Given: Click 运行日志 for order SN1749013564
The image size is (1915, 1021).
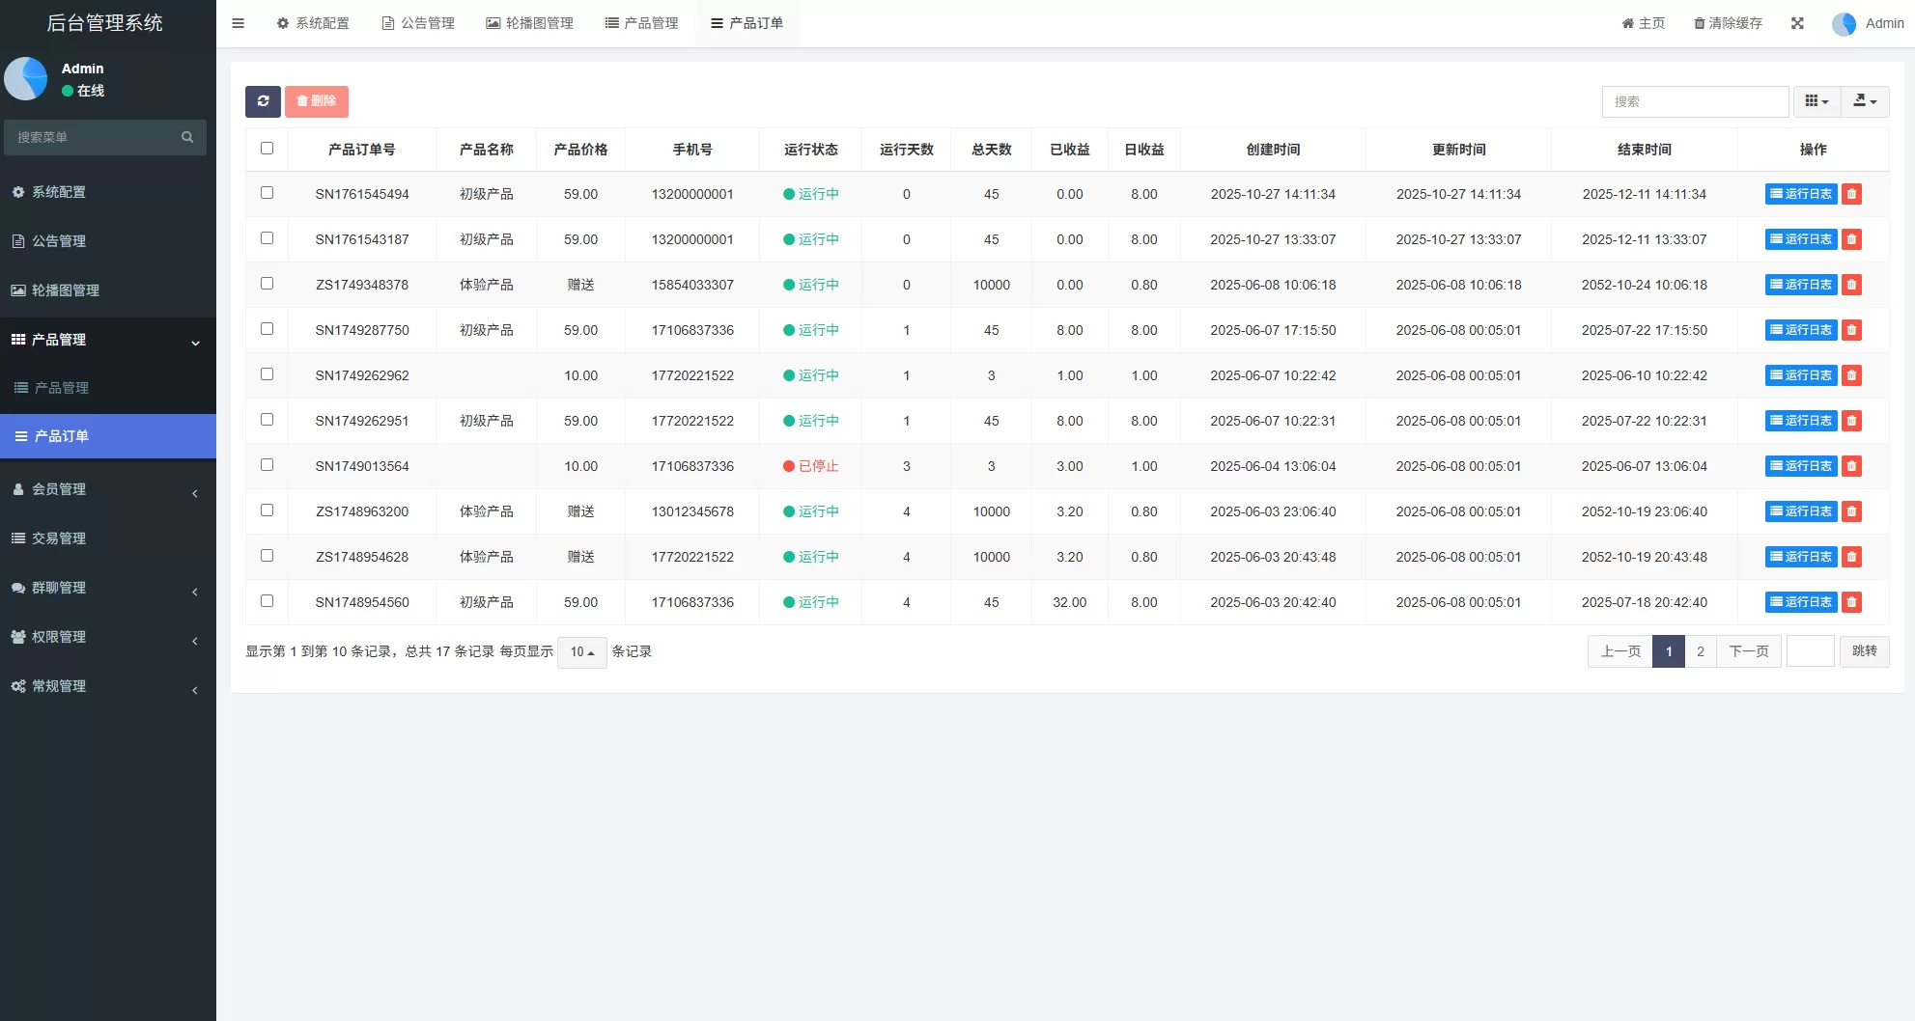Looking at the screenshot, I should click(x=1800, y=465).
